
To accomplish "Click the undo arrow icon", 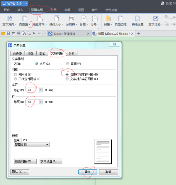I will tap(34, 33).
